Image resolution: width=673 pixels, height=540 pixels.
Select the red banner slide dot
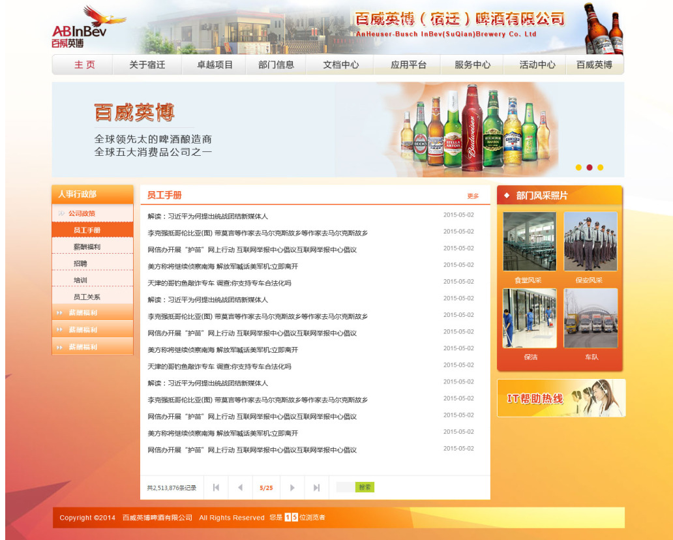coord(590,168)
